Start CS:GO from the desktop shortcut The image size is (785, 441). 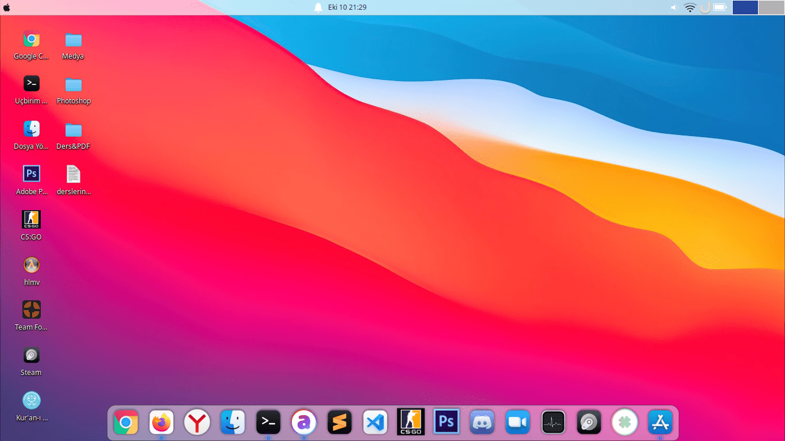tap(31, 219)
